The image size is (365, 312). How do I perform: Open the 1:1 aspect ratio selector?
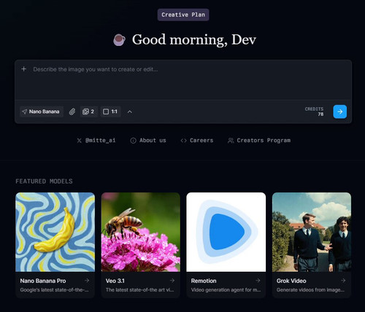(x=111, y=112)
